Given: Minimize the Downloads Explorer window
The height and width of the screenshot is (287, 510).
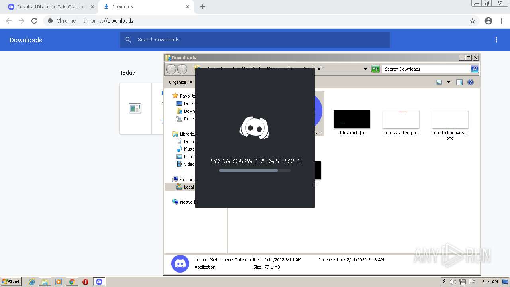Looking at the screenshot, I should coord(462,58).
